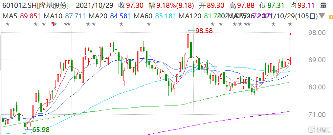This screenshot has height=135, width=333.
Task: Click the average price 93.11
Action: coord(306,6)
